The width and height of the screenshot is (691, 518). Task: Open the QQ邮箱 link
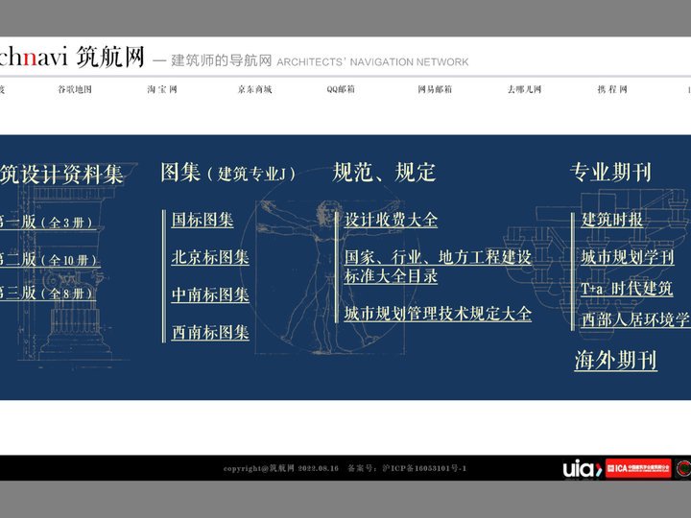[341, 89]
